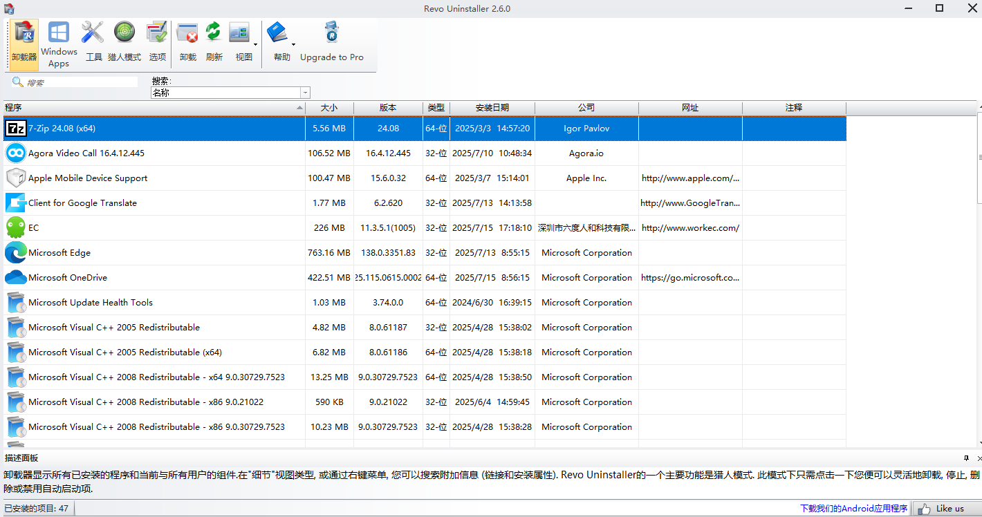The width and height of the screenshot is (982, 517).
Task: Select the 7-Zip 24.08 (x64) row
Action: coord(425,129)
